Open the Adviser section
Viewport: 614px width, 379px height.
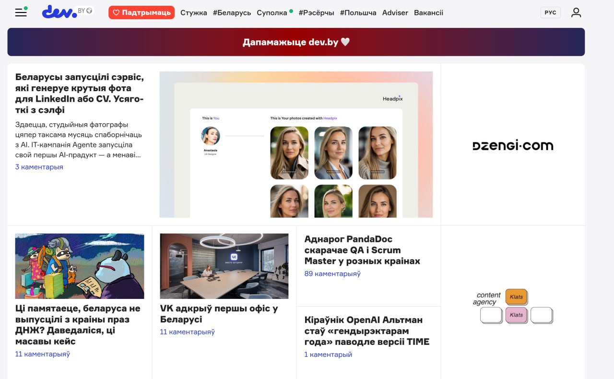click(395, 13)
